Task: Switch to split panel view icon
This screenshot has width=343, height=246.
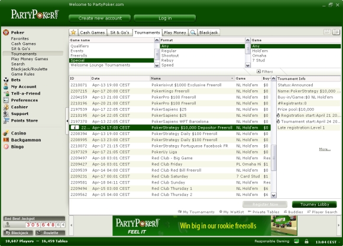Action: pyautogui.click(x=336, y=32)
